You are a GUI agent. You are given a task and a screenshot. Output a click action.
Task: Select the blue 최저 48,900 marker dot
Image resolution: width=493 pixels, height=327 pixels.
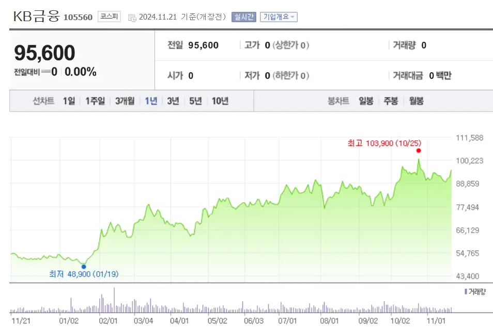coord(84,267)
